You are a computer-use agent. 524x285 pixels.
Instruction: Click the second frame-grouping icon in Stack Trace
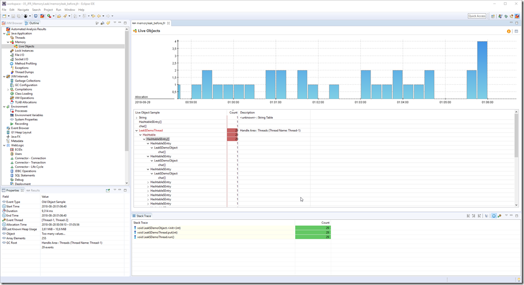(x=474, y=216)
